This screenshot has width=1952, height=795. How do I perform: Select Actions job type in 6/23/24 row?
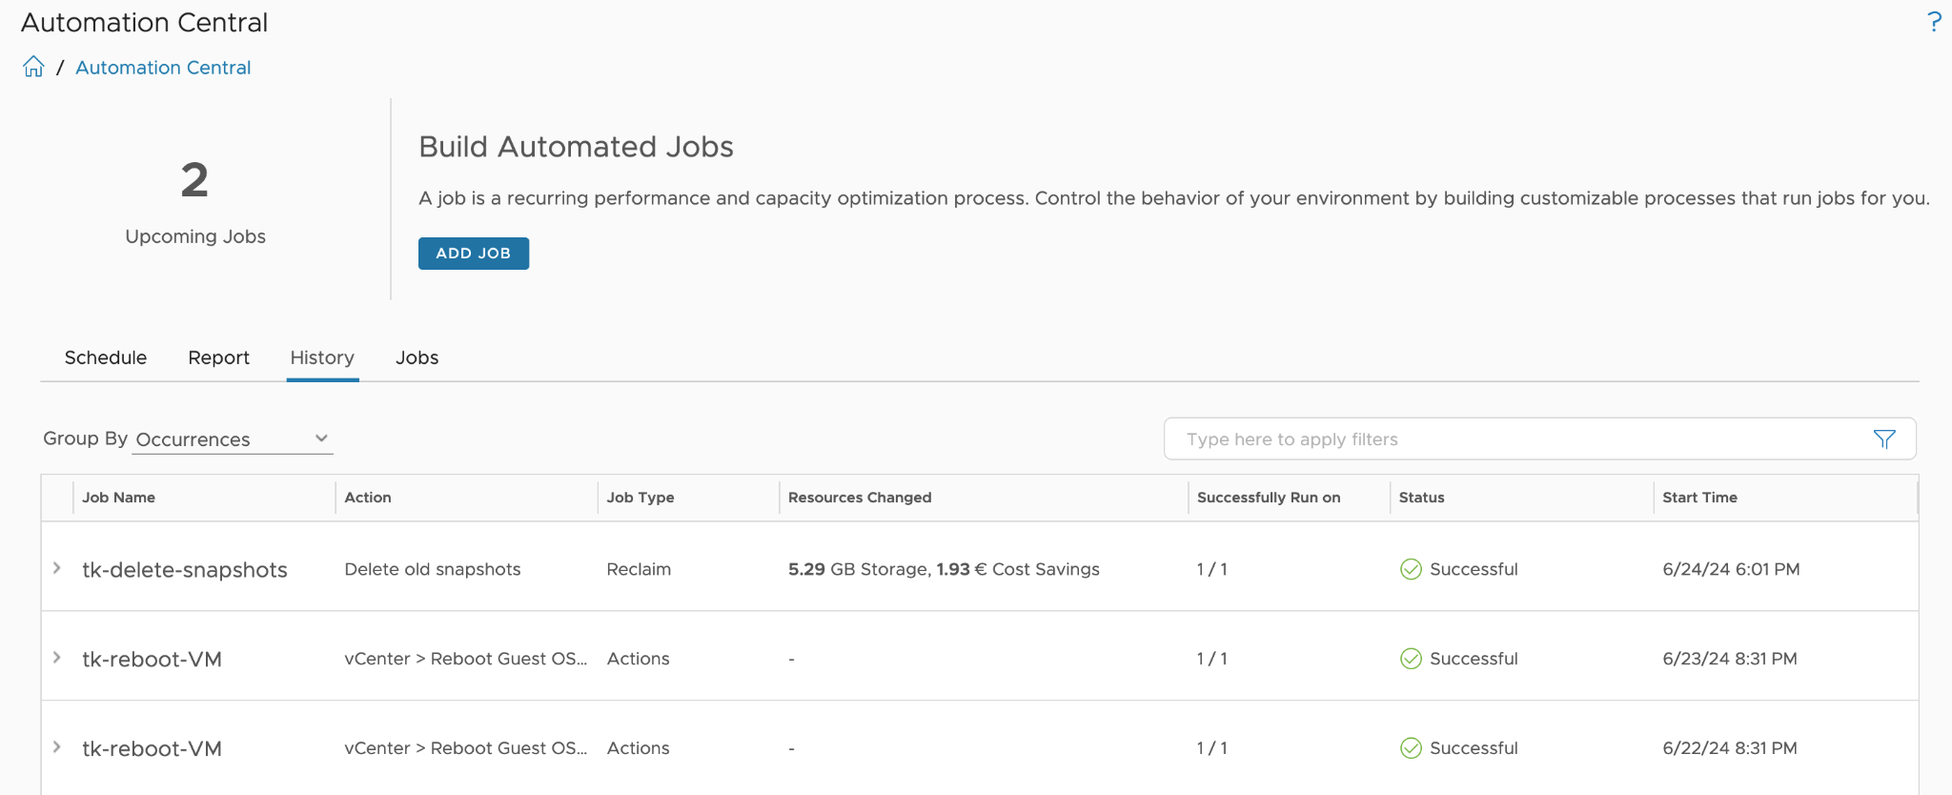coord(639,659)
